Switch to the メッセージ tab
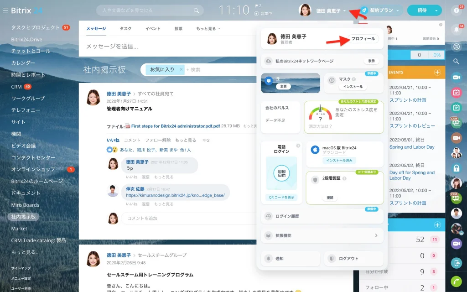The image size is (467, 292). 96,29
